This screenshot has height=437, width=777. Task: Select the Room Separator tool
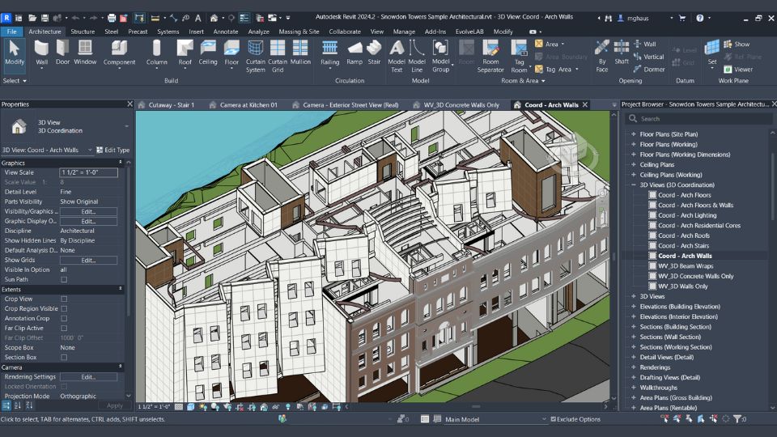pyautogui.click(x=490, y=56)
